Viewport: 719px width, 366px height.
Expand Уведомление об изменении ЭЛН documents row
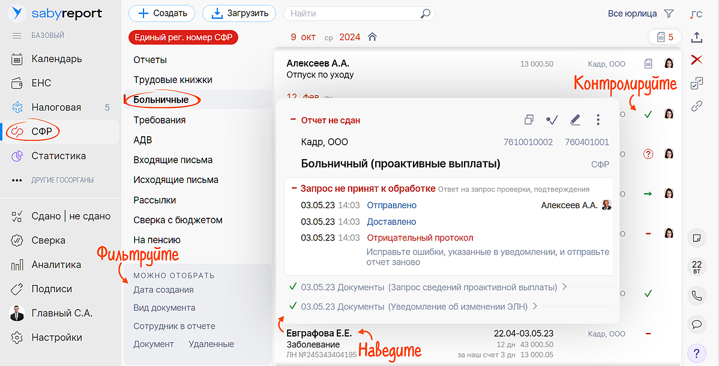click(x=535, y=307)
